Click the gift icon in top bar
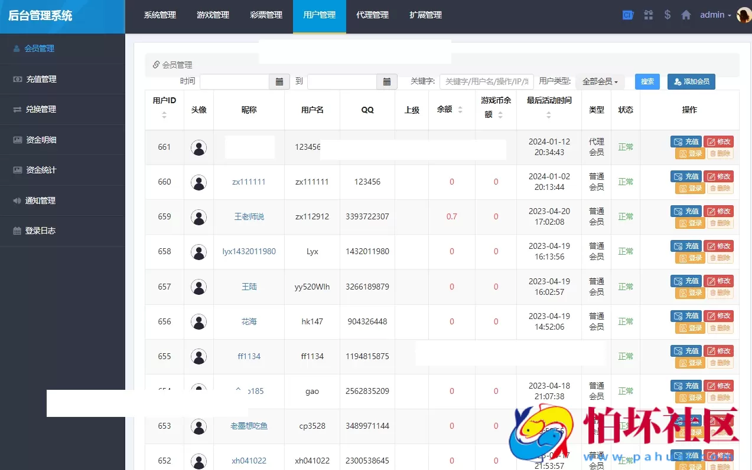 coord(648,14)
